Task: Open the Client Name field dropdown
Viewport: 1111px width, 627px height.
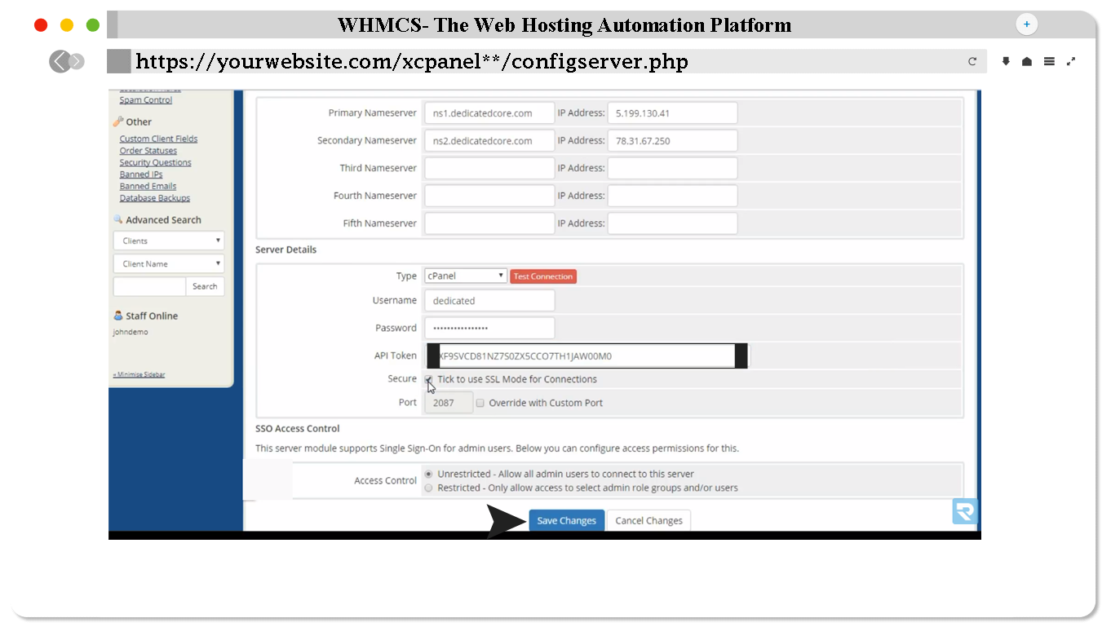Action: [x=169, y=263]
